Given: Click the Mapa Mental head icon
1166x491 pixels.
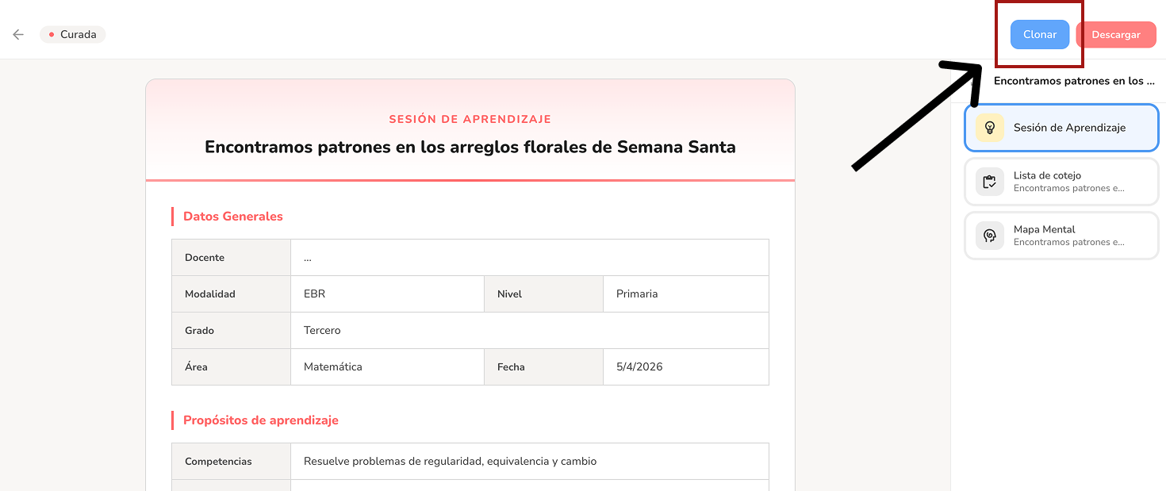Looking at the screenshot, I should point(990,236).
